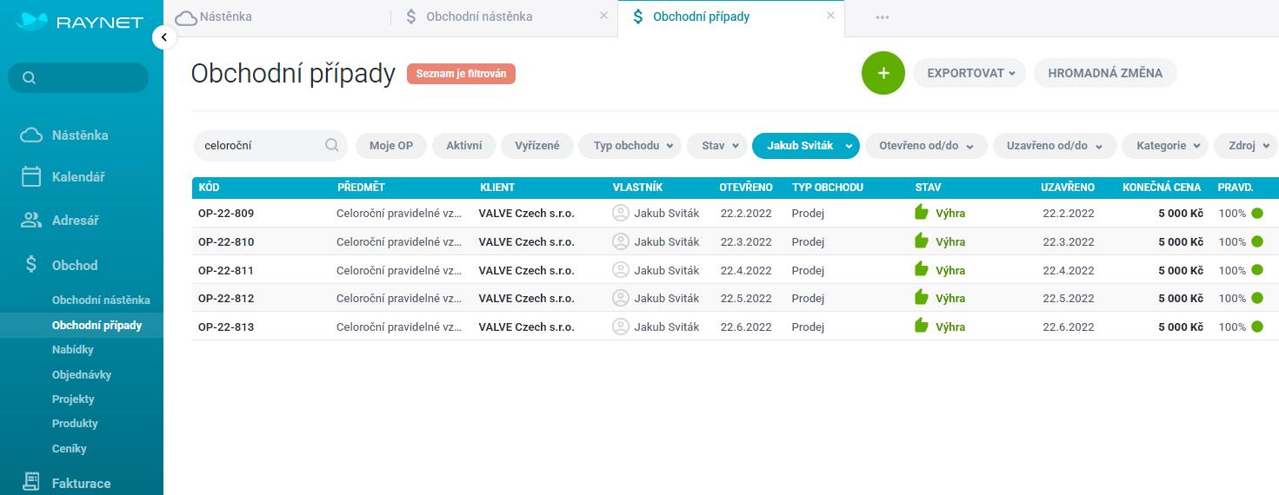
Task: Close the Obchodní případy tab
Action: click(830, 16)
